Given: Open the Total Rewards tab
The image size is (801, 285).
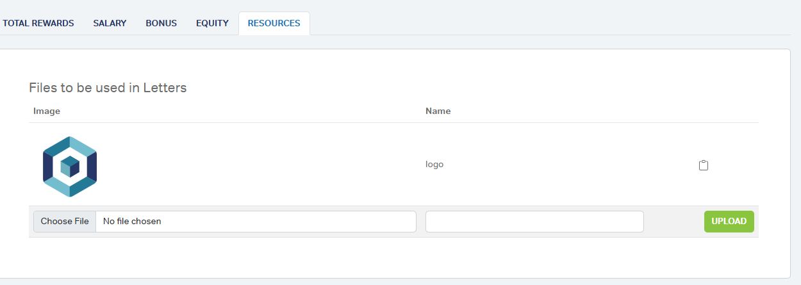Looking at the screenshot, I should [38, 23].
